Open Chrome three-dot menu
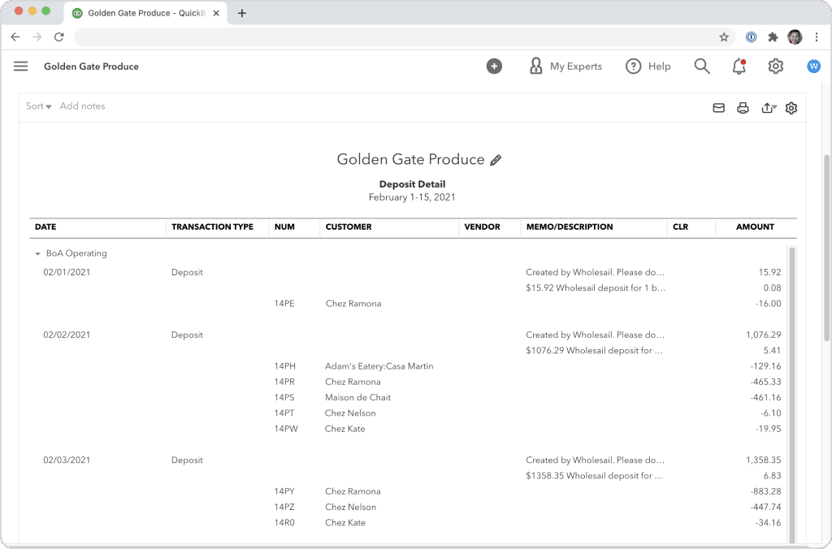The height and width of the screenshot is (549, 832). click(x=817, y=37)
